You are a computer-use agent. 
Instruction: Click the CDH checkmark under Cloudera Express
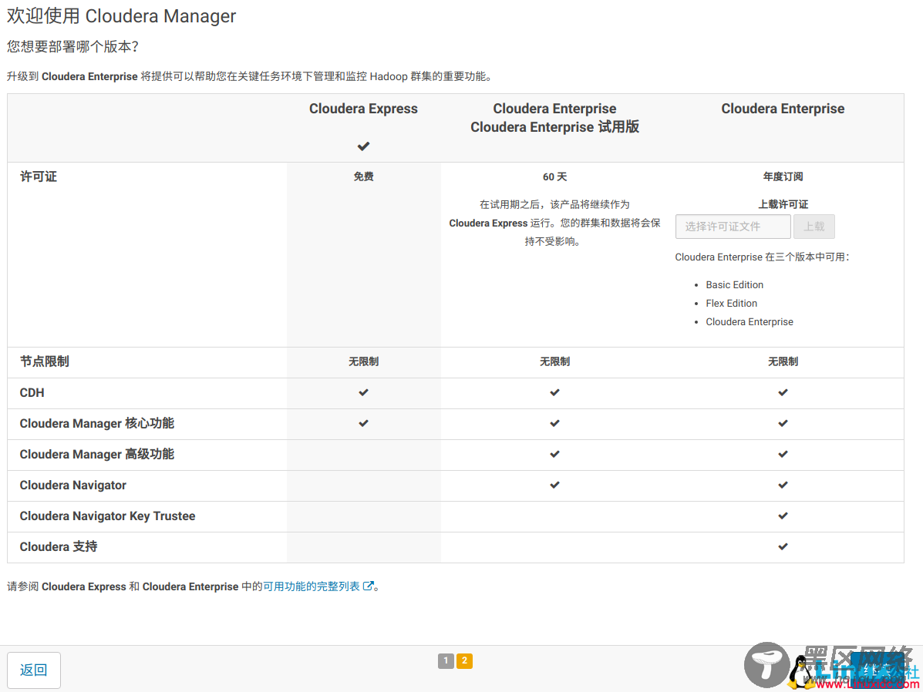[x=363, y=392]
